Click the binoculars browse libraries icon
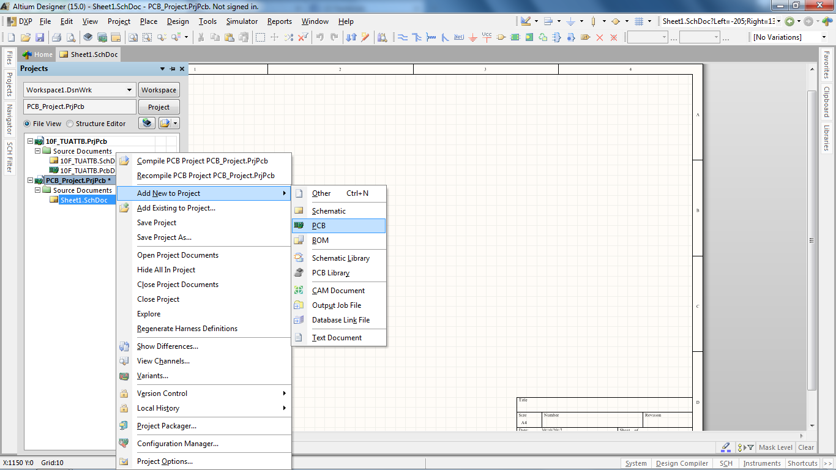The width and height of the screenshot is (836, 470). [x=383, y=37]
